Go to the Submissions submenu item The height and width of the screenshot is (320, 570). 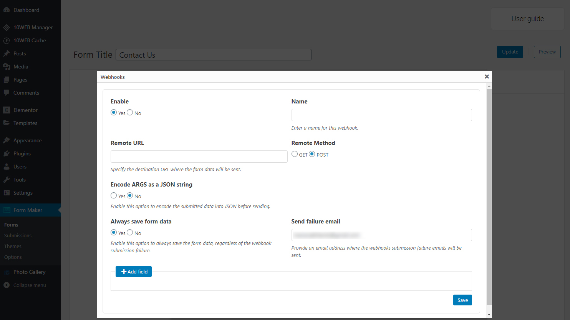(x=18, y=235)
